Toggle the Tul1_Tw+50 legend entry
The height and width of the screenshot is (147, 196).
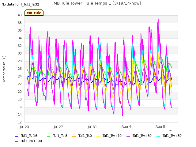[169, 136]
